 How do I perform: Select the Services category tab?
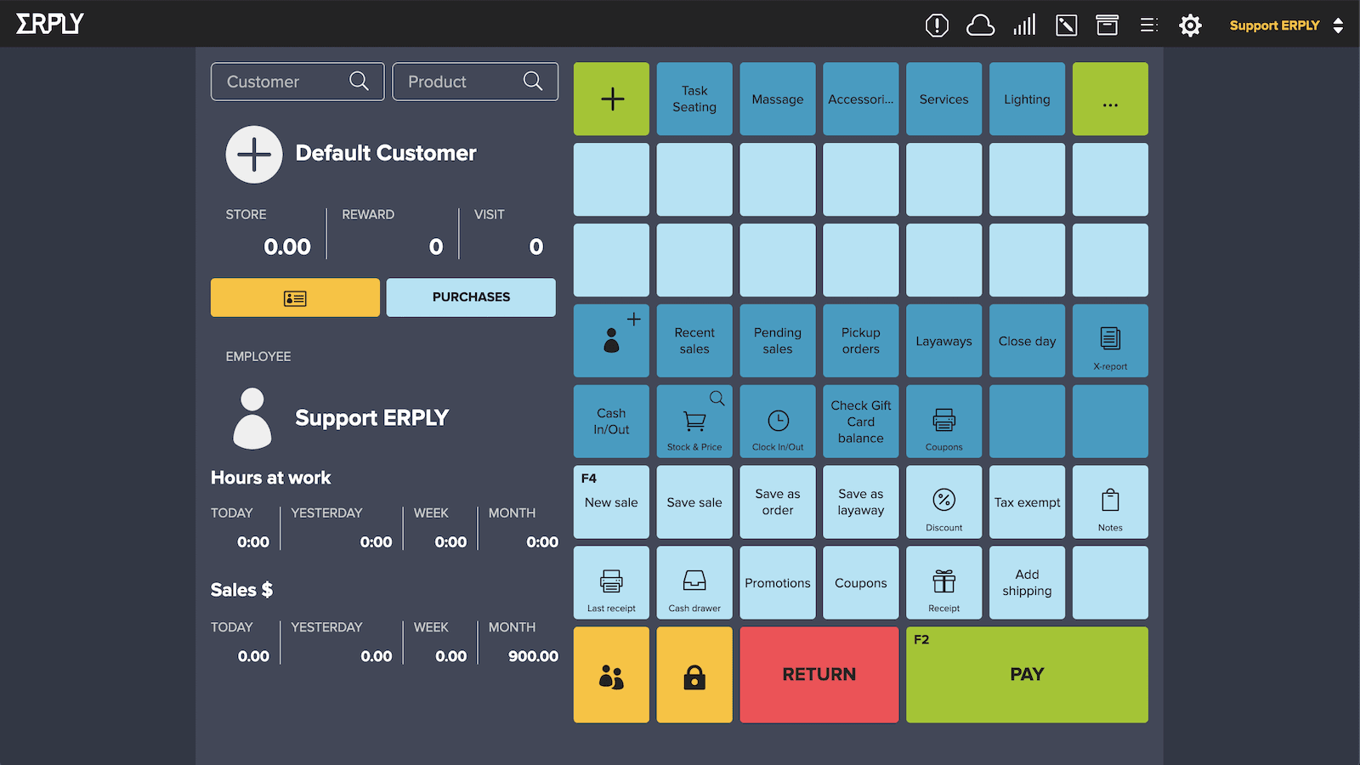943,99
